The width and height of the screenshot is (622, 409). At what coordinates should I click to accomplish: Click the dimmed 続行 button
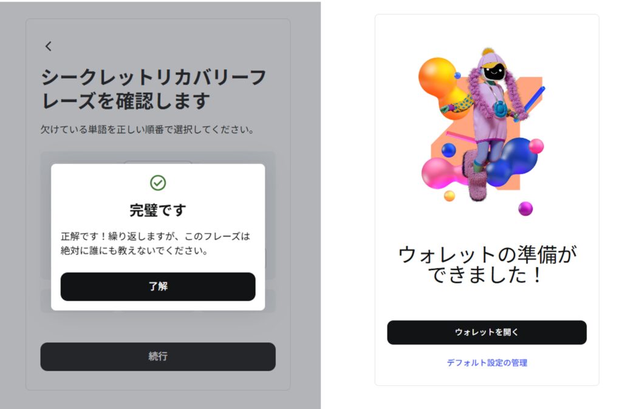[x=158, y=357]
